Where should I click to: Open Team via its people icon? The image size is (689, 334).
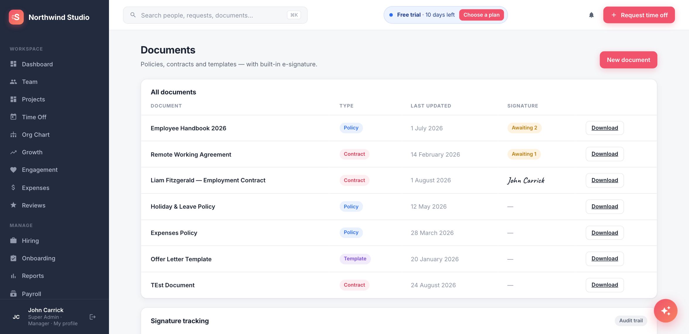pyautogui.click(x=13, y=82)
